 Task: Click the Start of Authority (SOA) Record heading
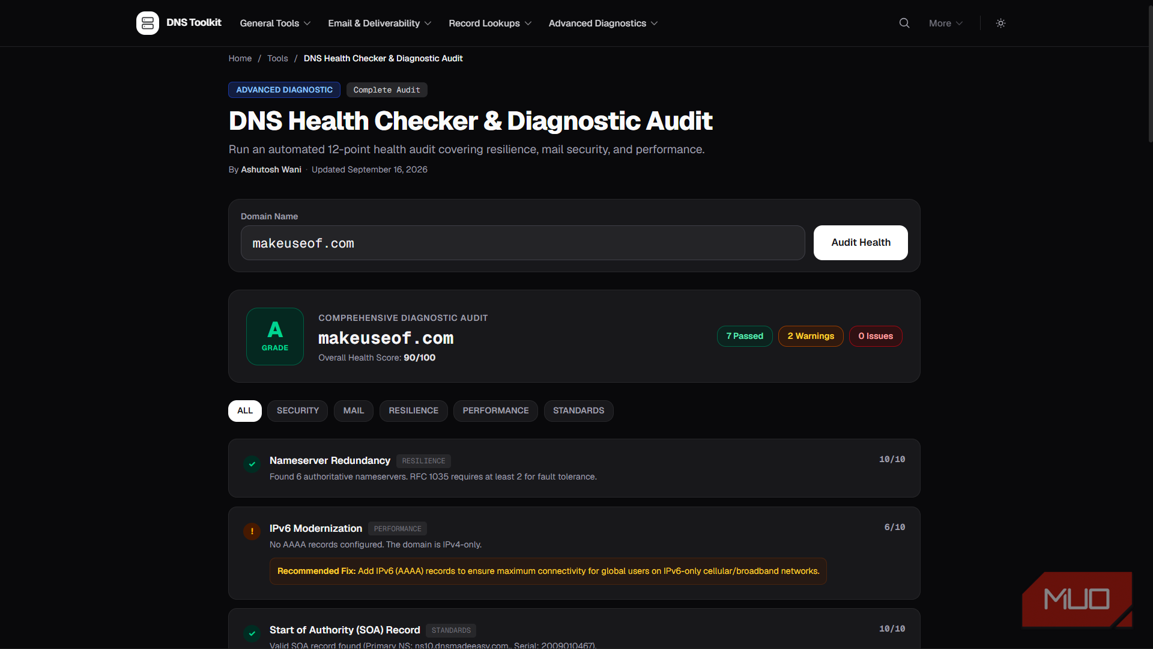[345, 630]
